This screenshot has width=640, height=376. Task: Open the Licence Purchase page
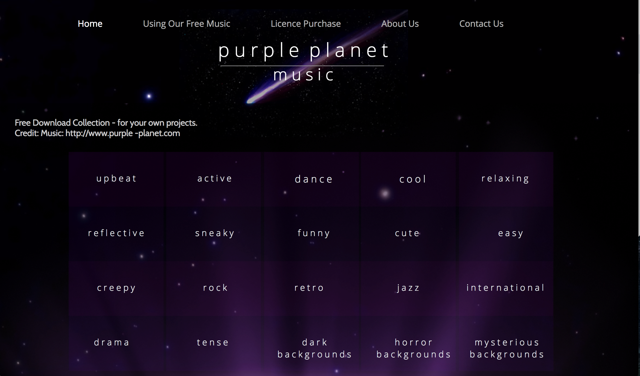[306, 24]
